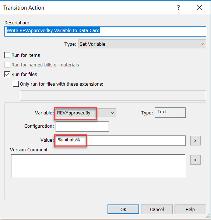The image size is (211, 220).
Task: Enable Only run for files with these extensions
Action: pyautogui.click(x=16, y=84)
